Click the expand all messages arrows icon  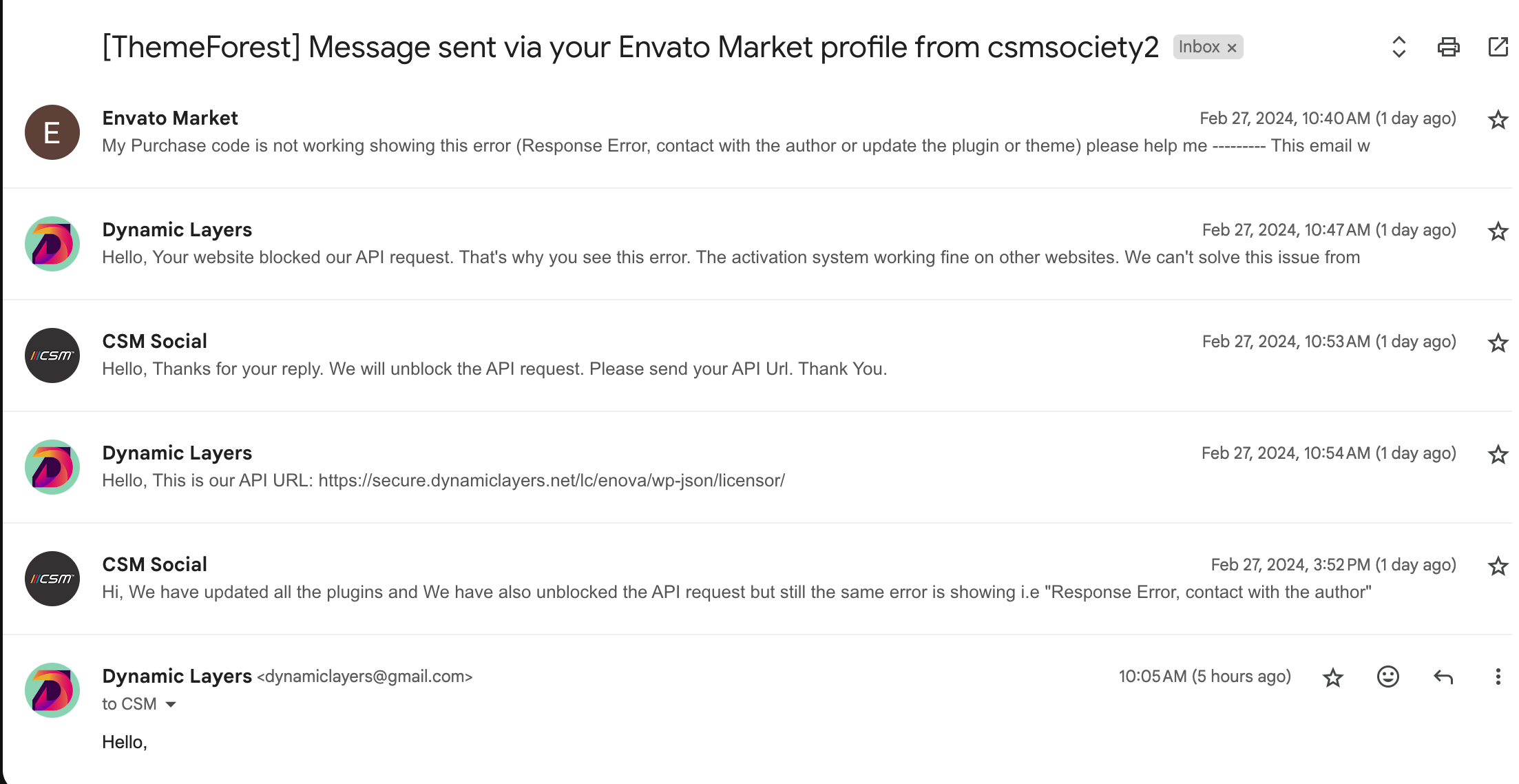click(x=1398, y=47)
